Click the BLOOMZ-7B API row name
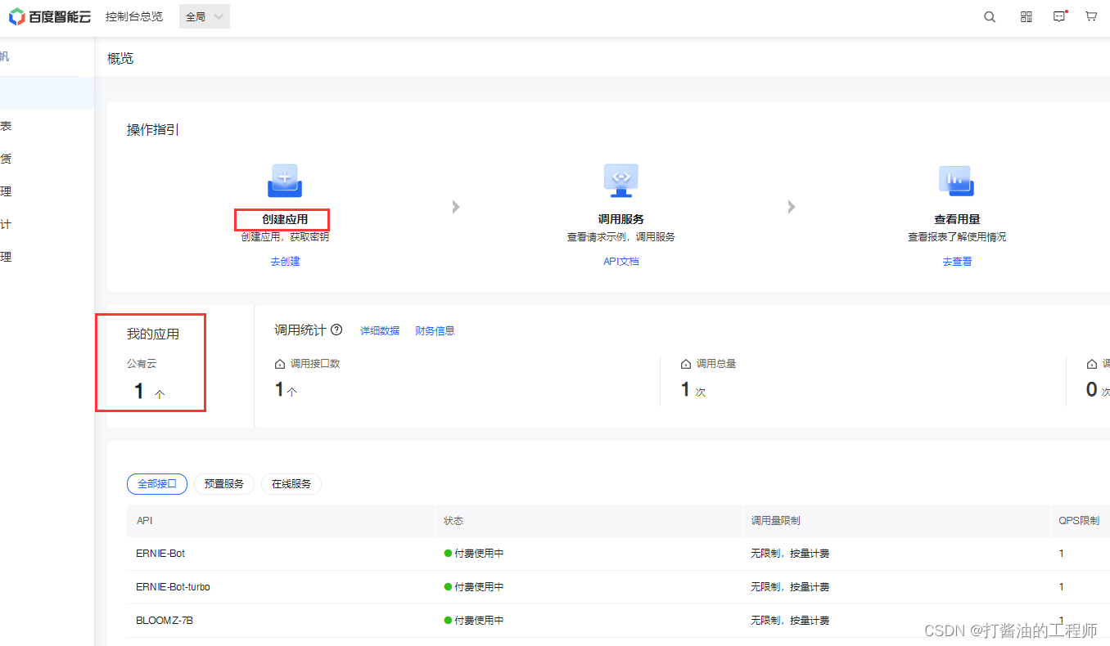Screen dimensions: 1110x646 pyautogui.click(x=165, y=621)
